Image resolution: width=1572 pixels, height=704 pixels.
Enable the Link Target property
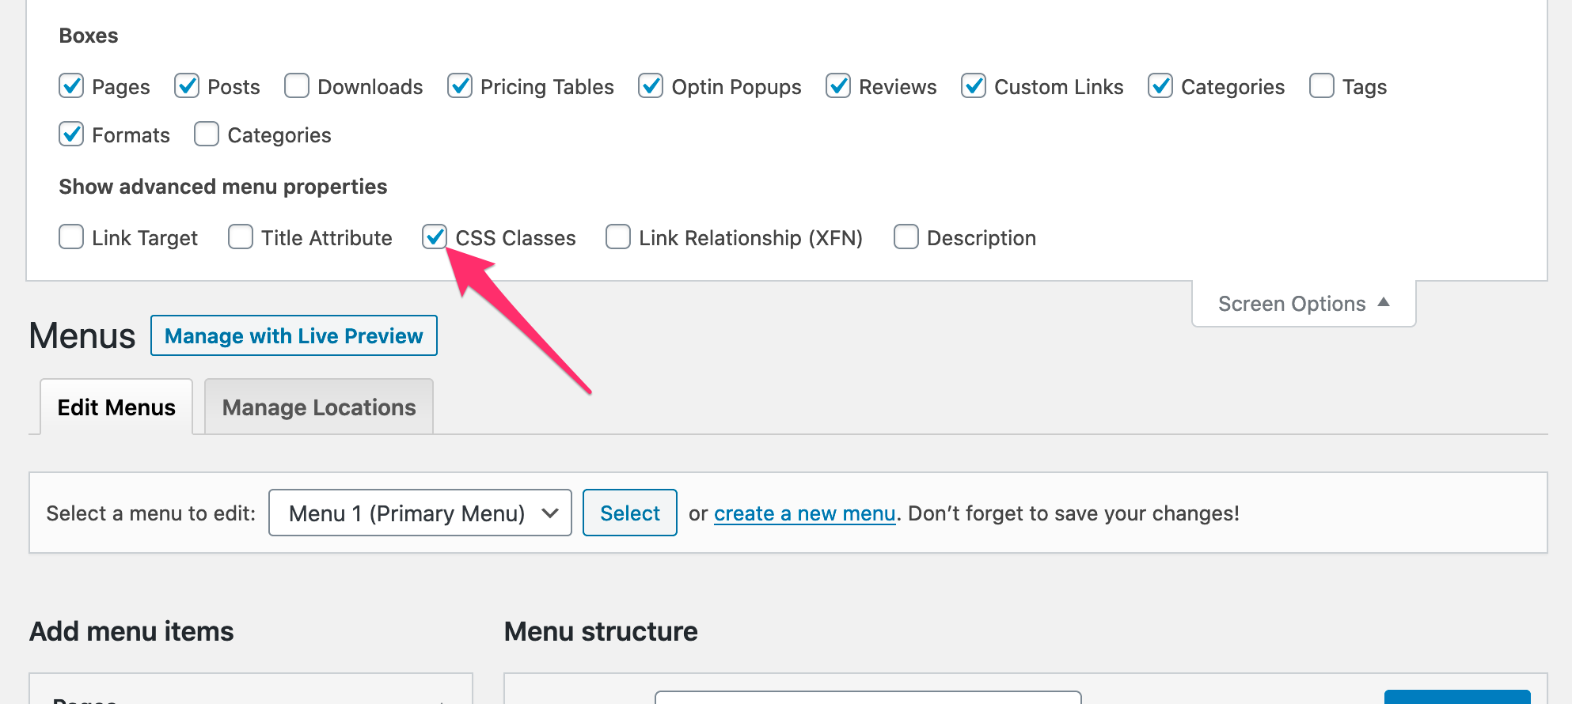pyautogui.click(x=71, y=237)
